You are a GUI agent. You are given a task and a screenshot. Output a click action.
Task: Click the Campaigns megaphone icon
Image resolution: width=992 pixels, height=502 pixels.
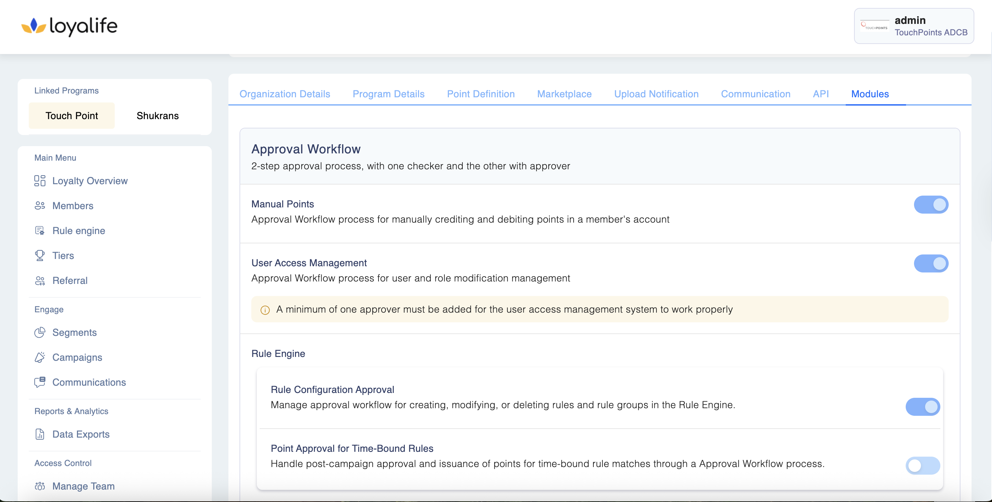[40, 357]
